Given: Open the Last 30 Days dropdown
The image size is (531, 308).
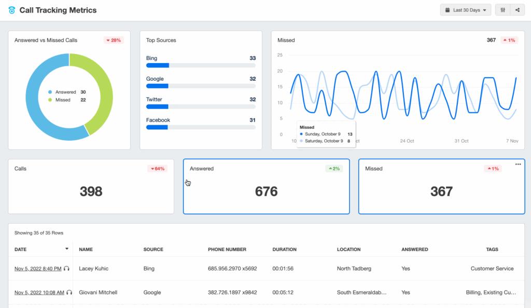Looking at the screenshot, I should click(x=465, y=10).
